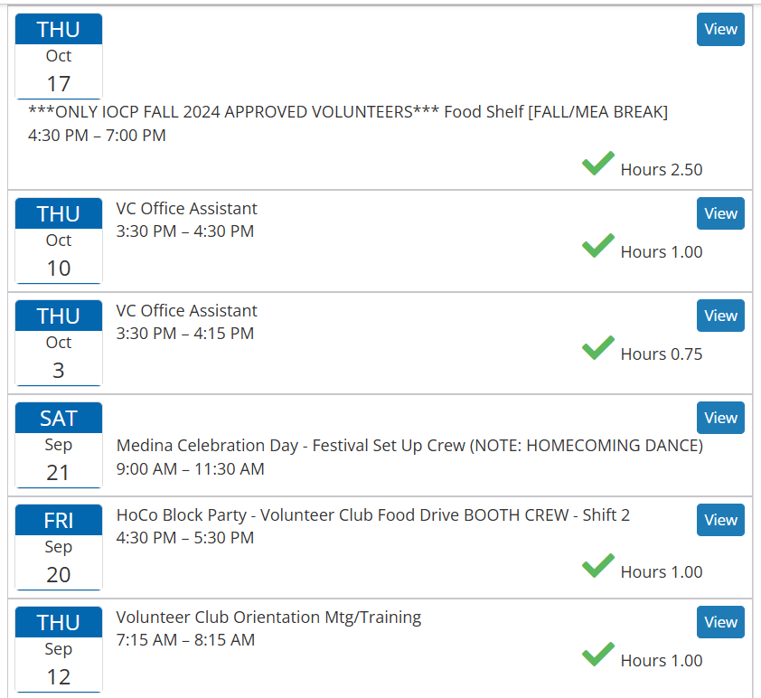Click the green checkmark for Sep 20 shift
This screenshot has height=698, width=761.
(598, 566)
